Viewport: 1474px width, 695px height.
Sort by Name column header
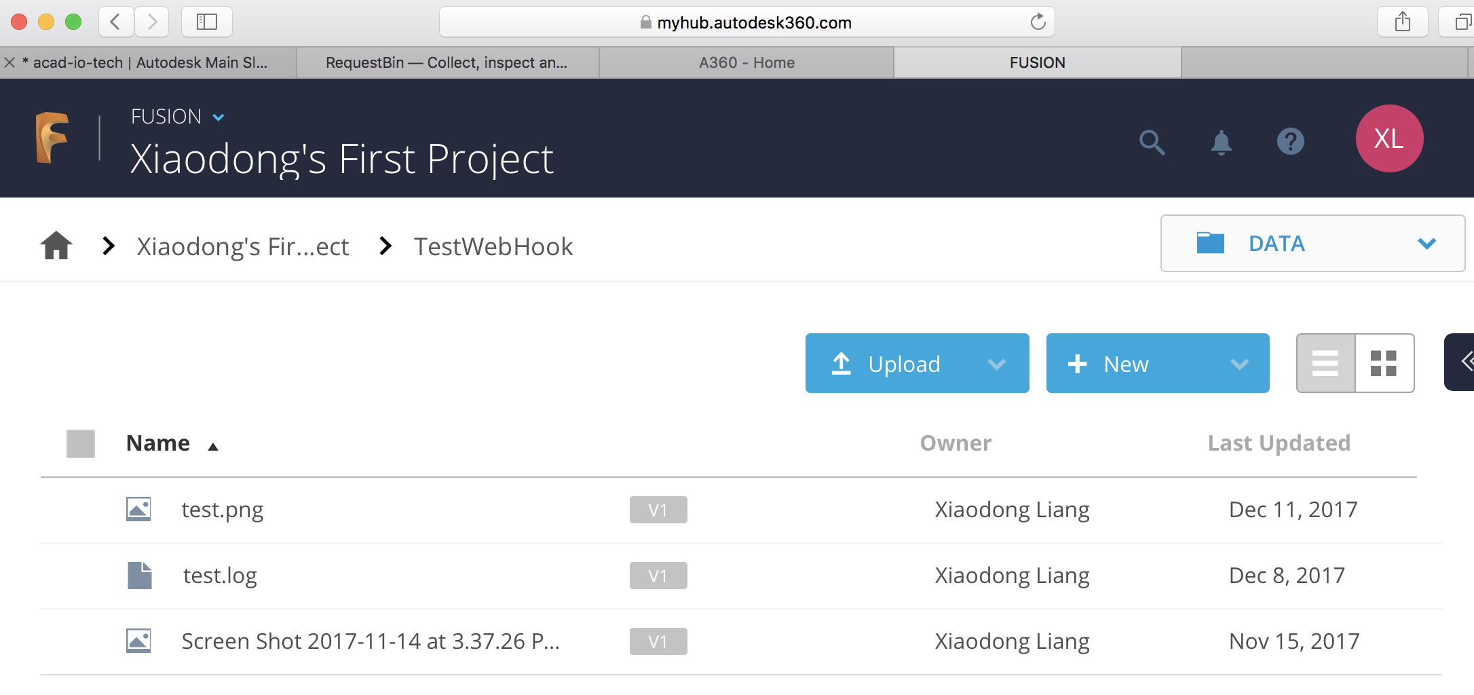coord(158,443)
